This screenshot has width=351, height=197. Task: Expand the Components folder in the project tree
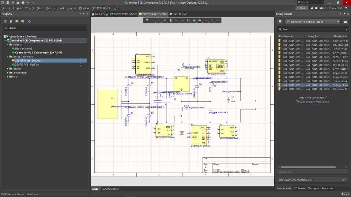tap(8, 73)
